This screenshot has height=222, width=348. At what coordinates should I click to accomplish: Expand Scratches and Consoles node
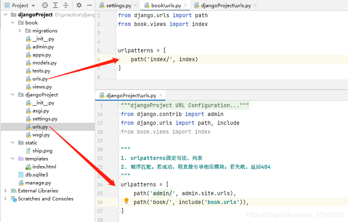(x=6, y=198)
